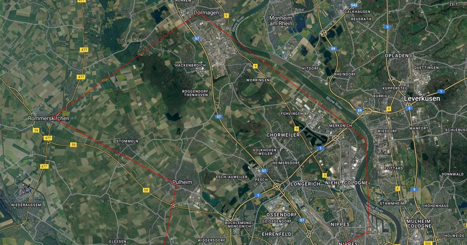Select the Opladen district label
The image size is (467, 245).
(397, 56)
